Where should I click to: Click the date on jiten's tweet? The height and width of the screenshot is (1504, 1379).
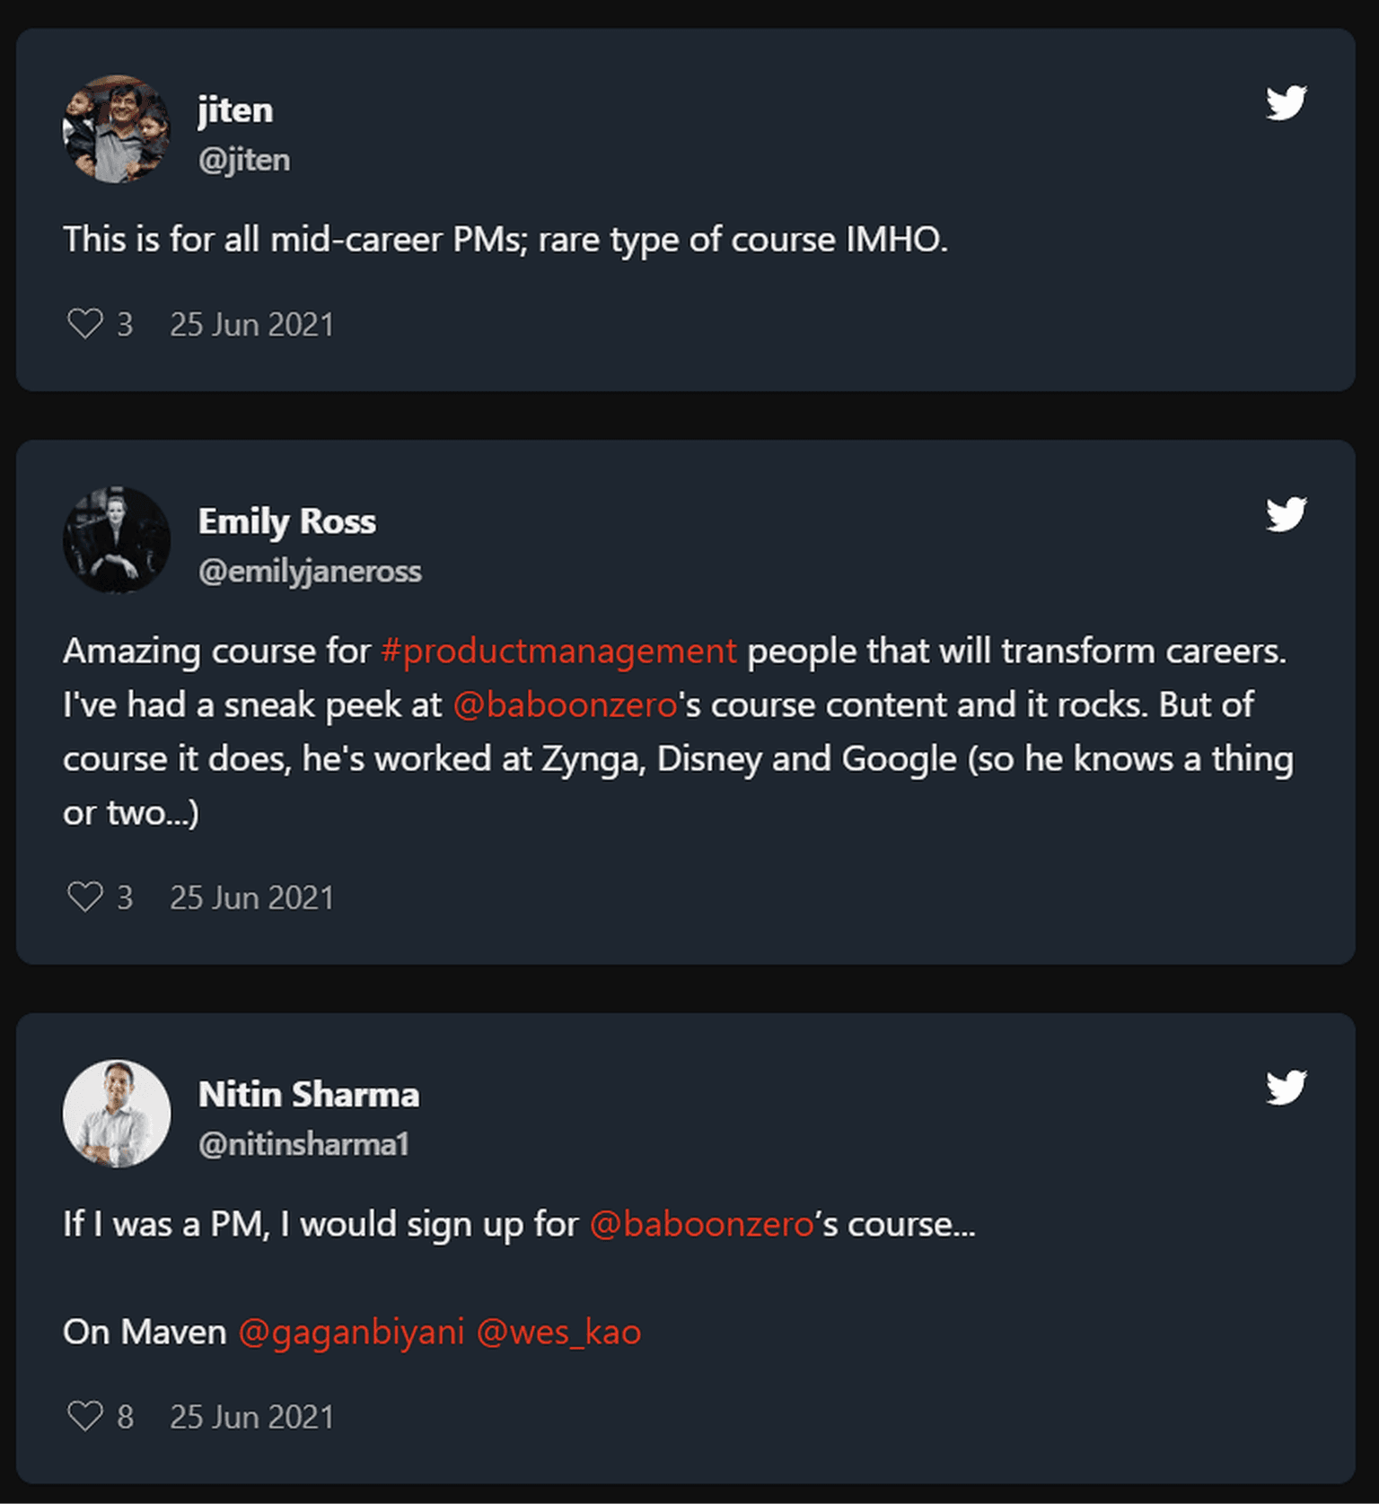[x=251, y=325]
